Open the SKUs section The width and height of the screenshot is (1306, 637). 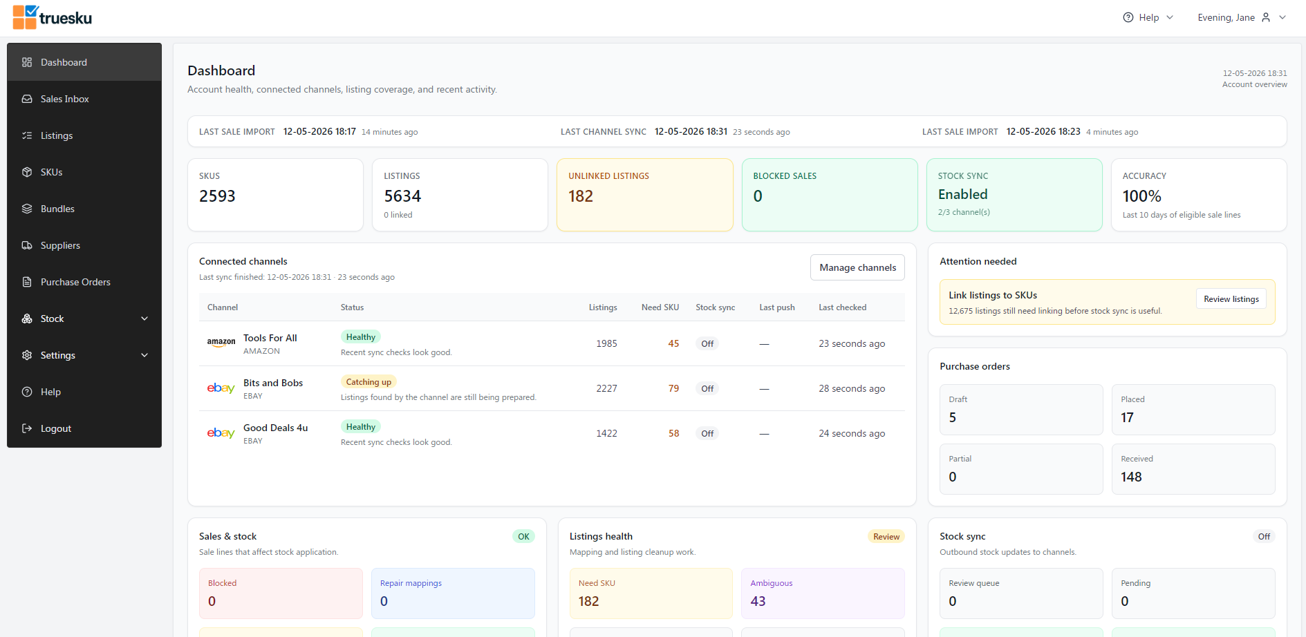point(84,172)
